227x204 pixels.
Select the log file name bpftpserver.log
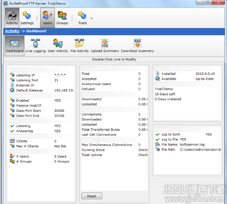(x=192, y=145)
